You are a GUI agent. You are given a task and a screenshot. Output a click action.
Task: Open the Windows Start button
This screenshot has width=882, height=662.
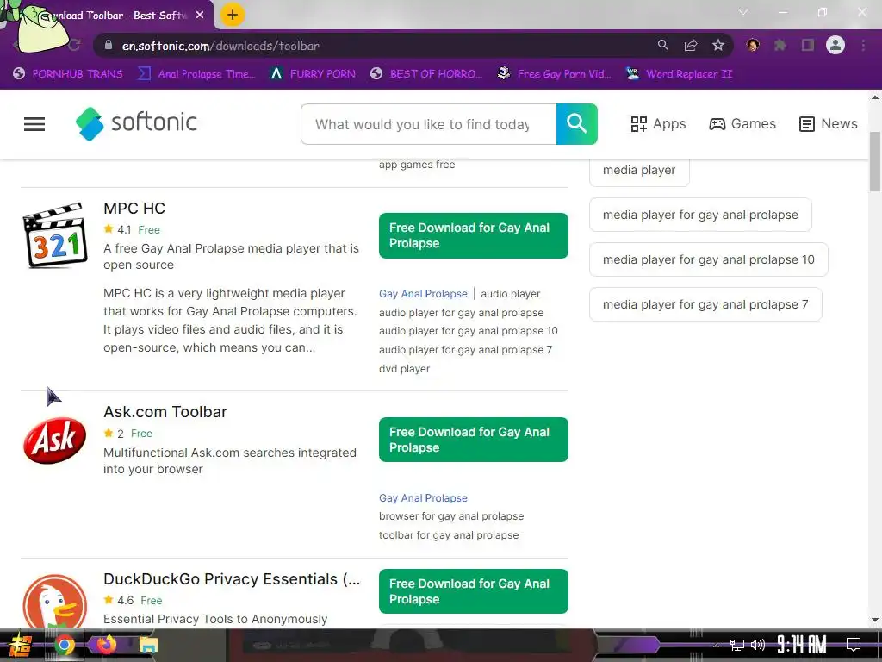point(21,645)
